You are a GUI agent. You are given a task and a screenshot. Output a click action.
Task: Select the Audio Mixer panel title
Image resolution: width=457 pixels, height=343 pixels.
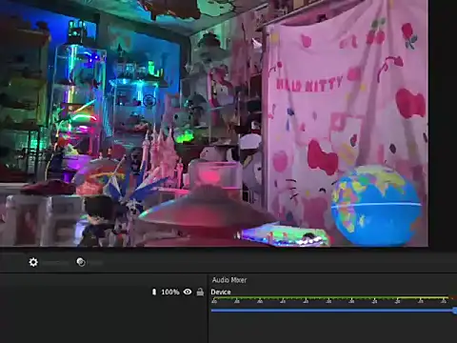(229, 280)
